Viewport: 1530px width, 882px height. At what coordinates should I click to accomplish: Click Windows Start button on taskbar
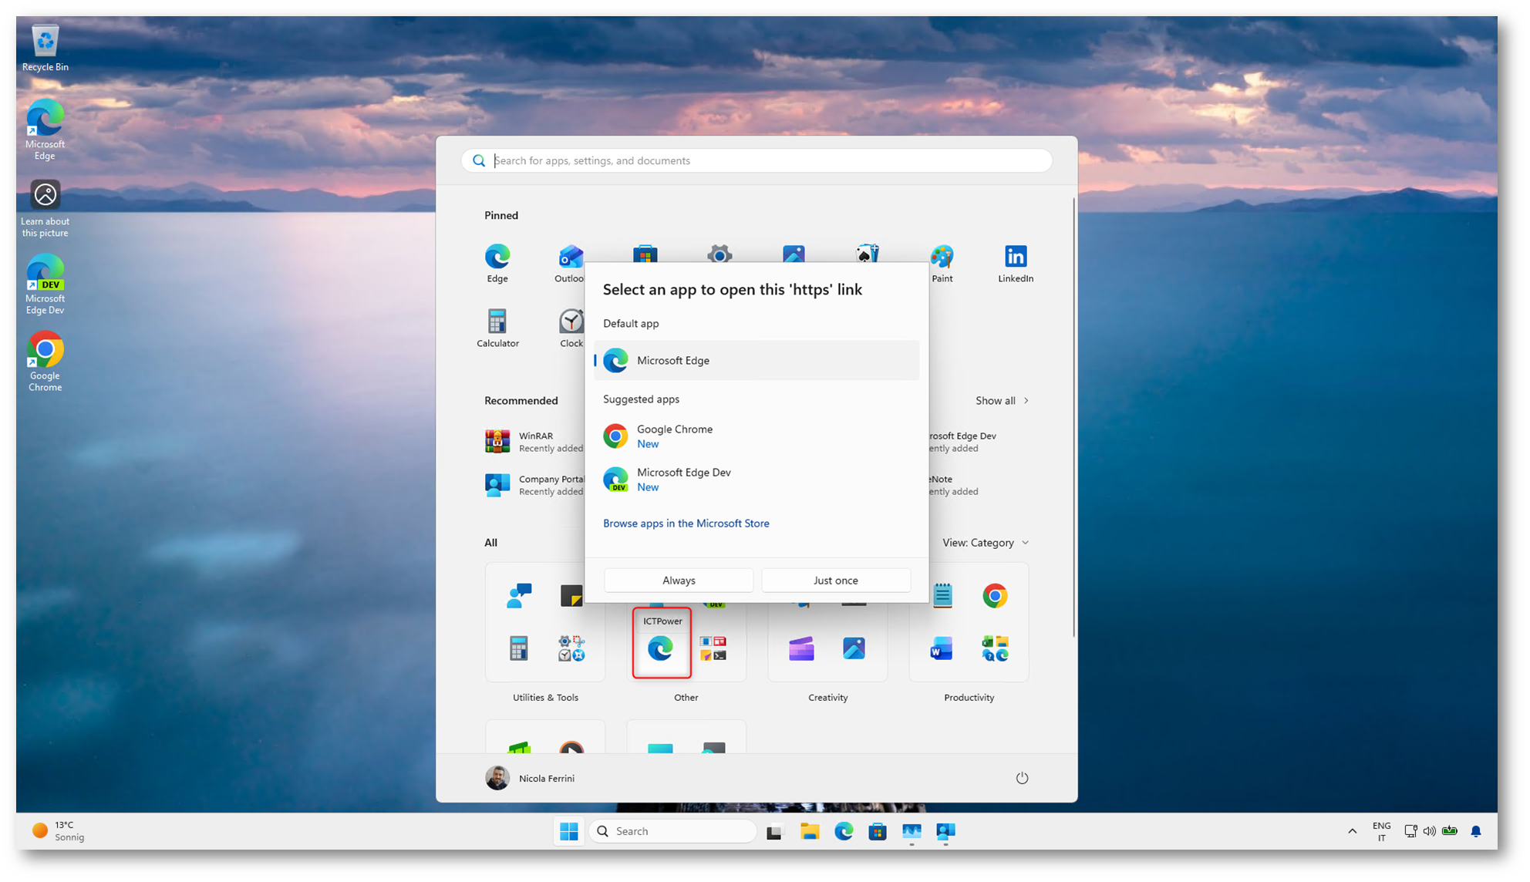pos(569,831)
